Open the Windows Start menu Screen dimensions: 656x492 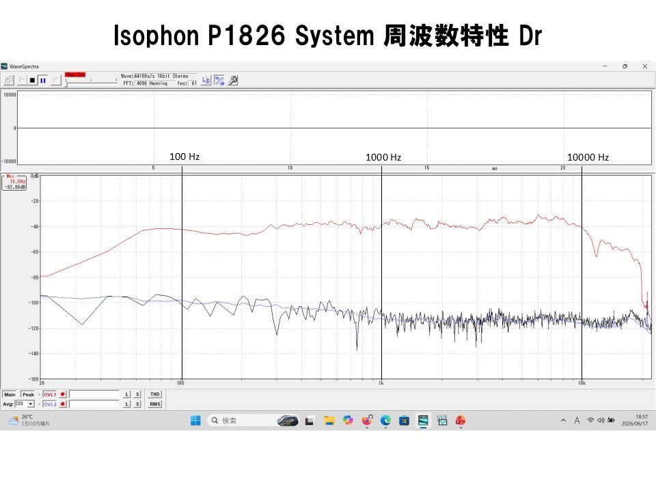[x=195, y=420]
